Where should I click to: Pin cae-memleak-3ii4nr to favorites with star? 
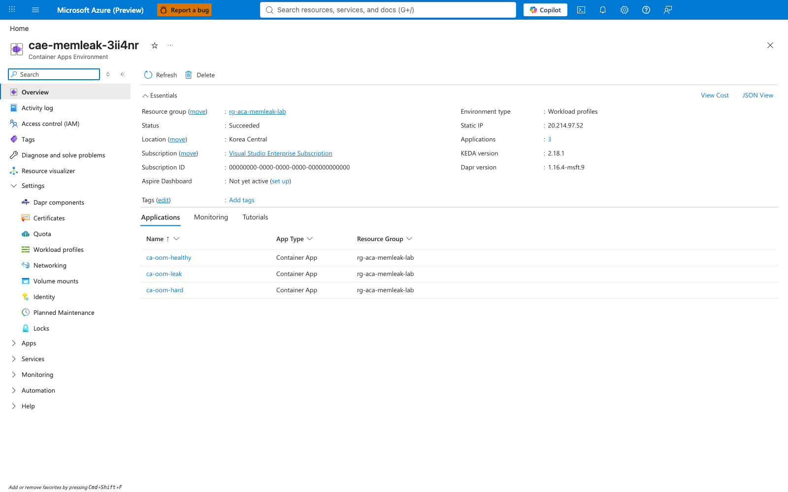click(x=155, y=45)
